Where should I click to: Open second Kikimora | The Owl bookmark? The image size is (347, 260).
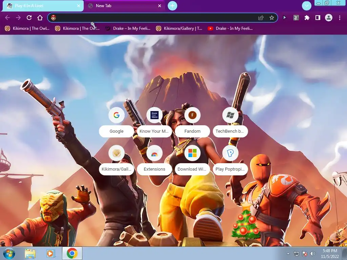click(x=77, y=28)
